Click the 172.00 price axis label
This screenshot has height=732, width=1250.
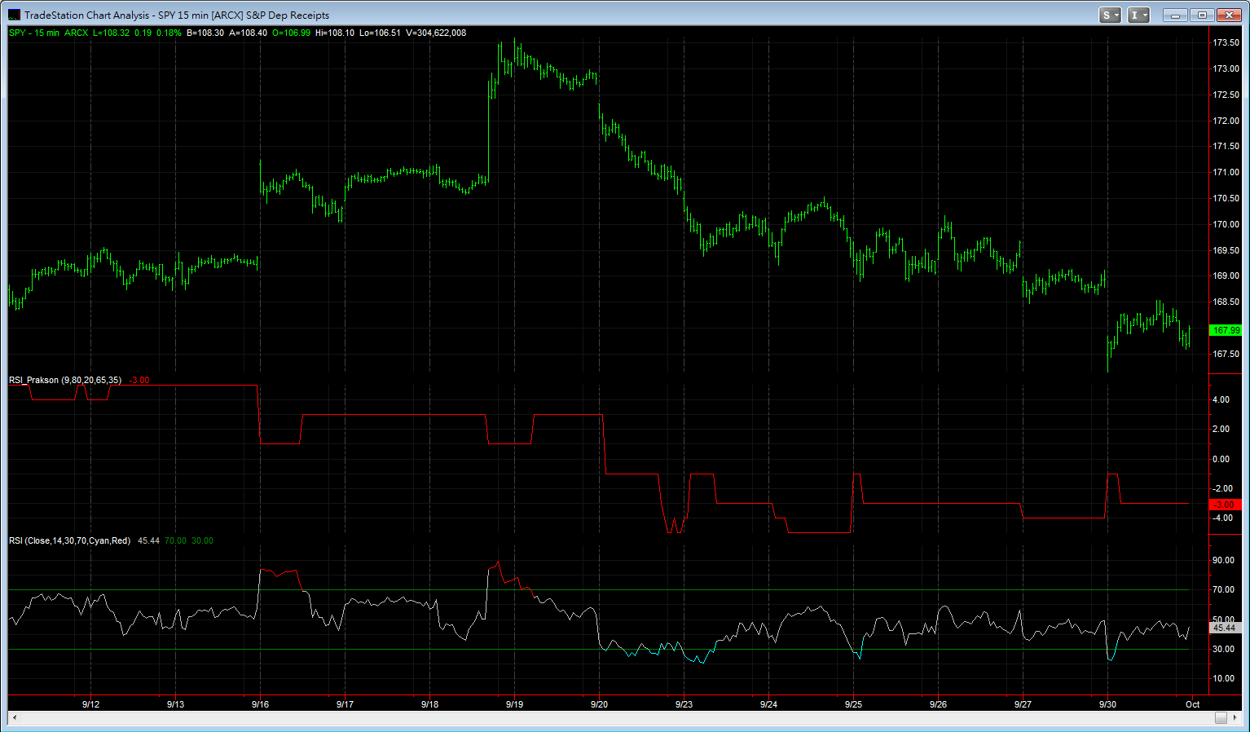pos(1226,121)
